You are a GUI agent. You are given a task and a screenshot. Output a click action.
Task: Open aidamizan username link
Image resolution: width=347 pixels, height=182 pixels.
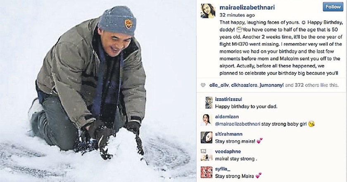point(227,117)
